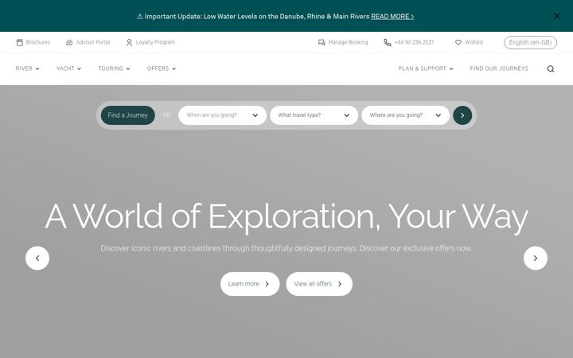The width and height of the screenshot is (573, 358).
Task: Click the Learn more button
Action: click(x=250, y=284)
